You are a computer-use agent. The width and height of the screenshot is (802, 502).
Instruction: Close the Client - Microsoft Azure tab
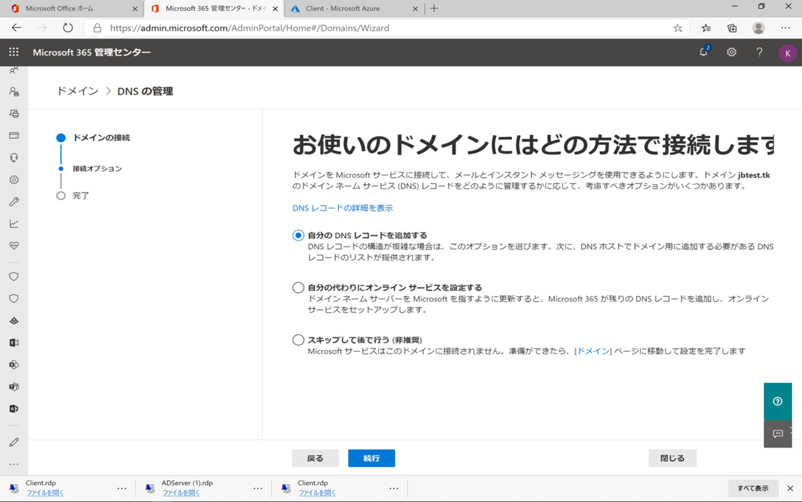tap(415, 9)
